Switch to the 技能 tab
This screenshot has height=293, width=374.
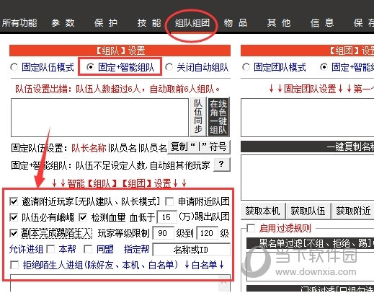pyautogui.click(x=149, y=23)
